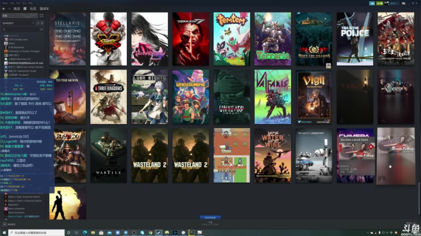This screenshot has width=421, height=236.
Task: Open advanced filter options icon
Action: click(42, 29)
